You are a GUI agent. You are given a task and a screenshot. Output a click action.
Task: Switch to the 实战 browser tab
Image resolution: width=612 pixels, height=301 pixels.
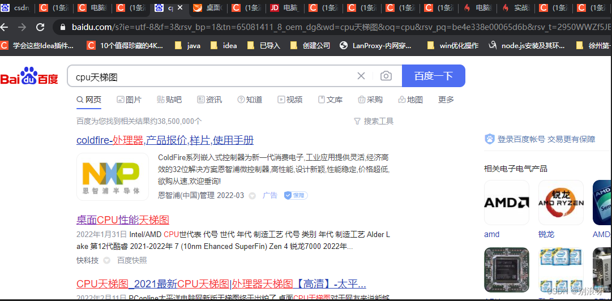pyautogui.click(x=516, y=7)
